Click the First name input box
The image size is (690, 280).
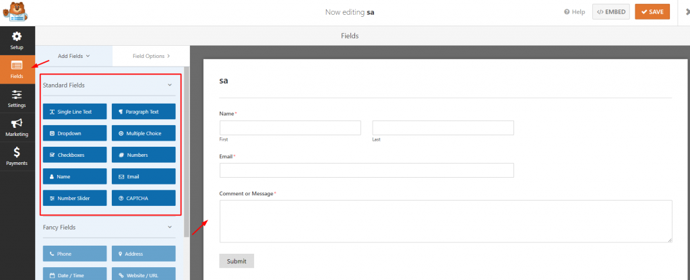tap(290, 128)
